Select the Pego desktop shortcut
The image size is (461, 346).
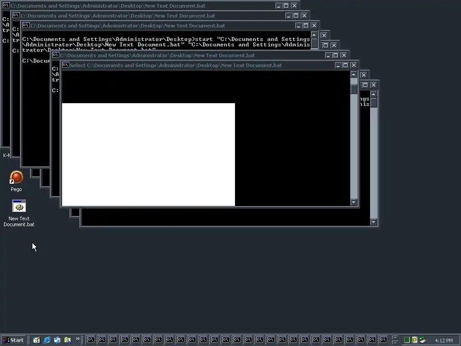[x=17, y=182]
